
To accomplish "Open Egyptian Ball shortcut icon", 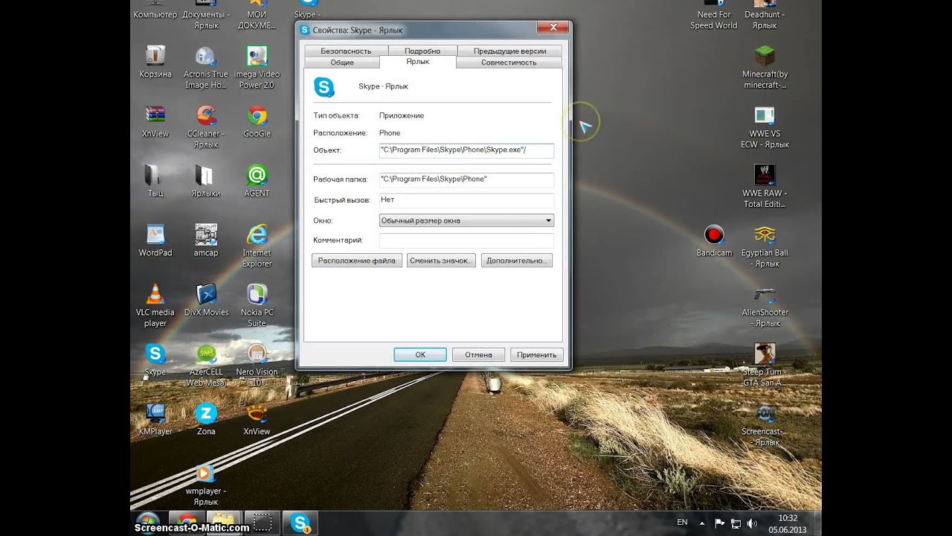I will 765,246.
